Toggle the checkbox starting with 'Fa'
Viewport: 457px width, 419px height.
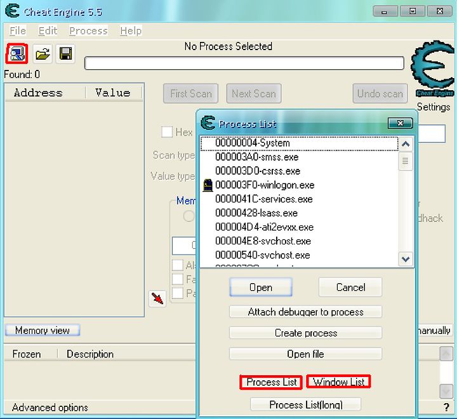click(178, 279)
